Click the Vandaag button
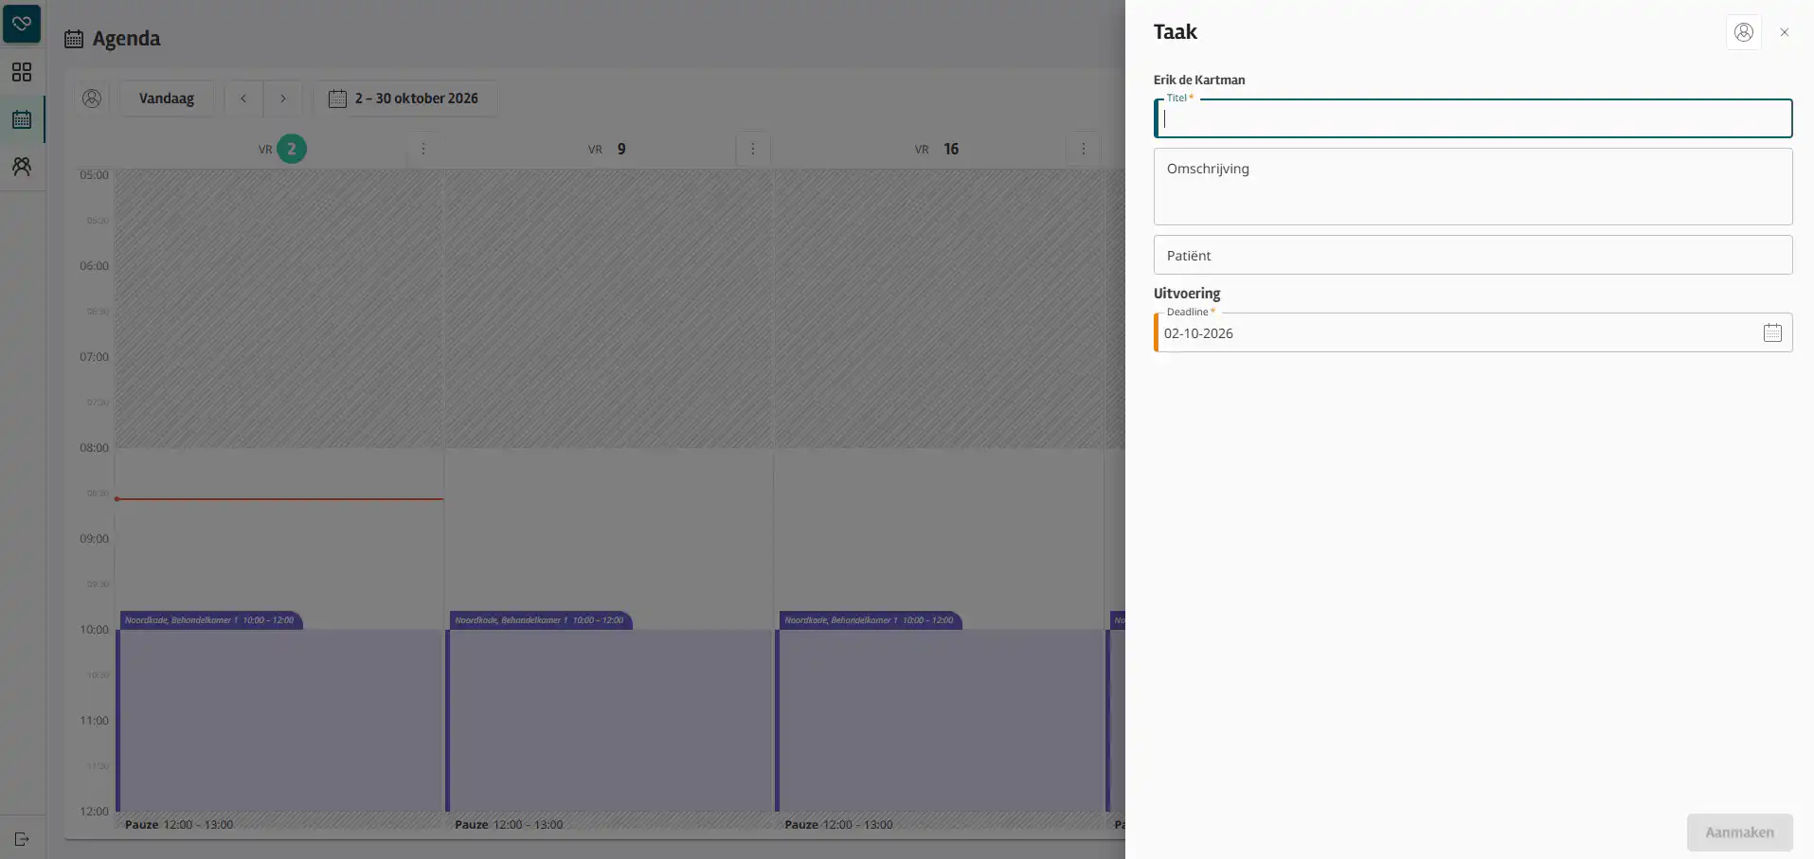 (167, 98)
